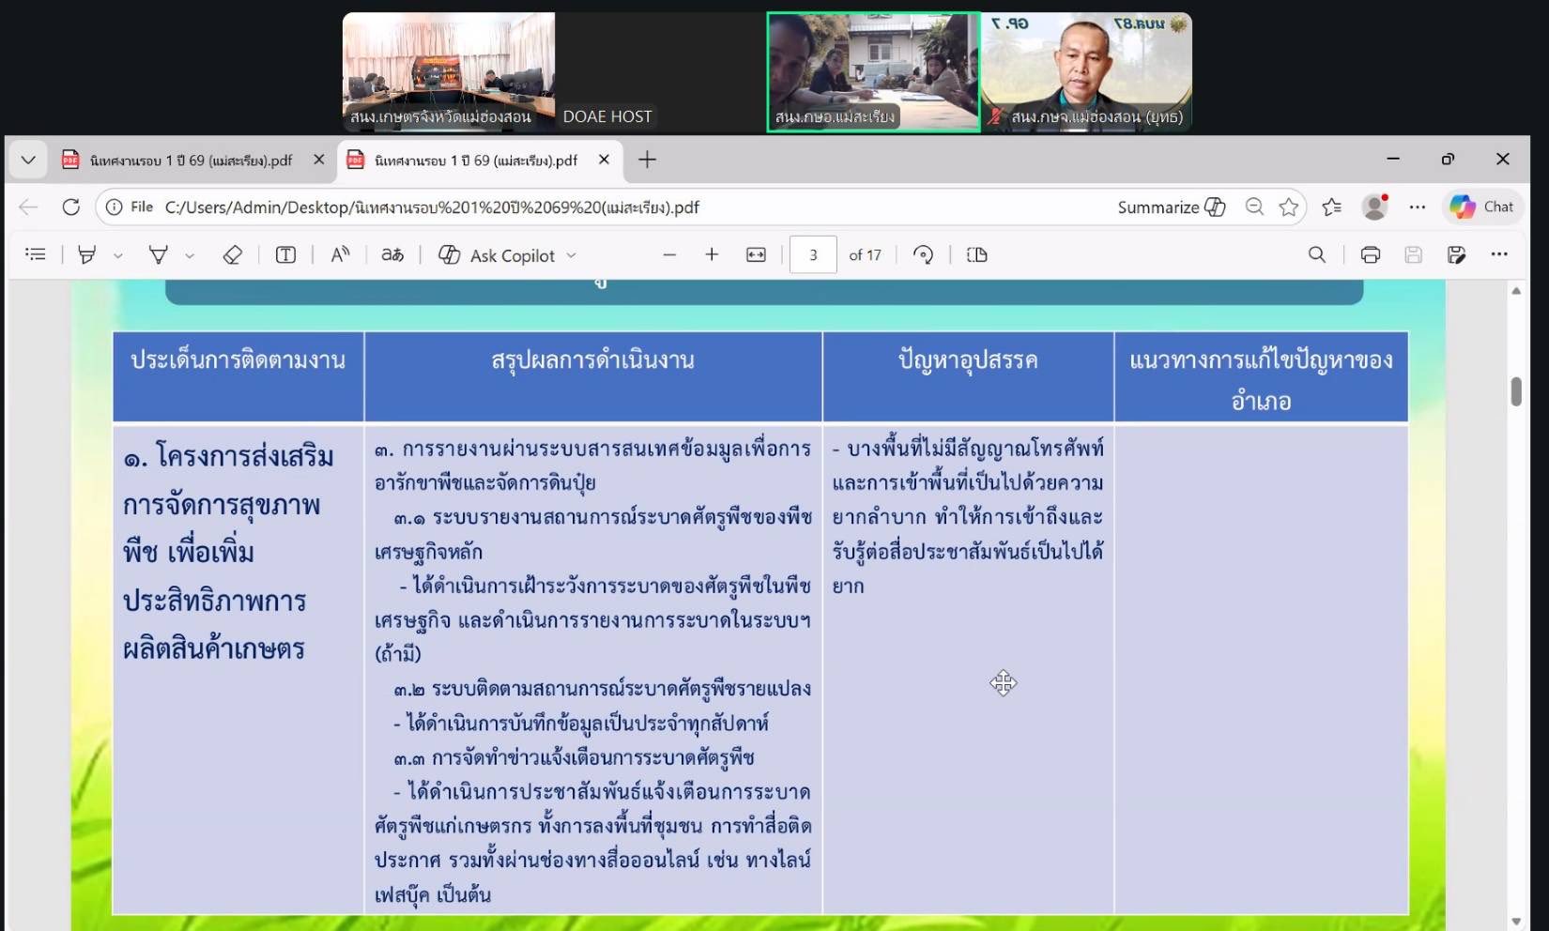Viewport: 1549px width, 931px height.
Task: Click the Read aloud icon
Action: click(x=340, y=255)
